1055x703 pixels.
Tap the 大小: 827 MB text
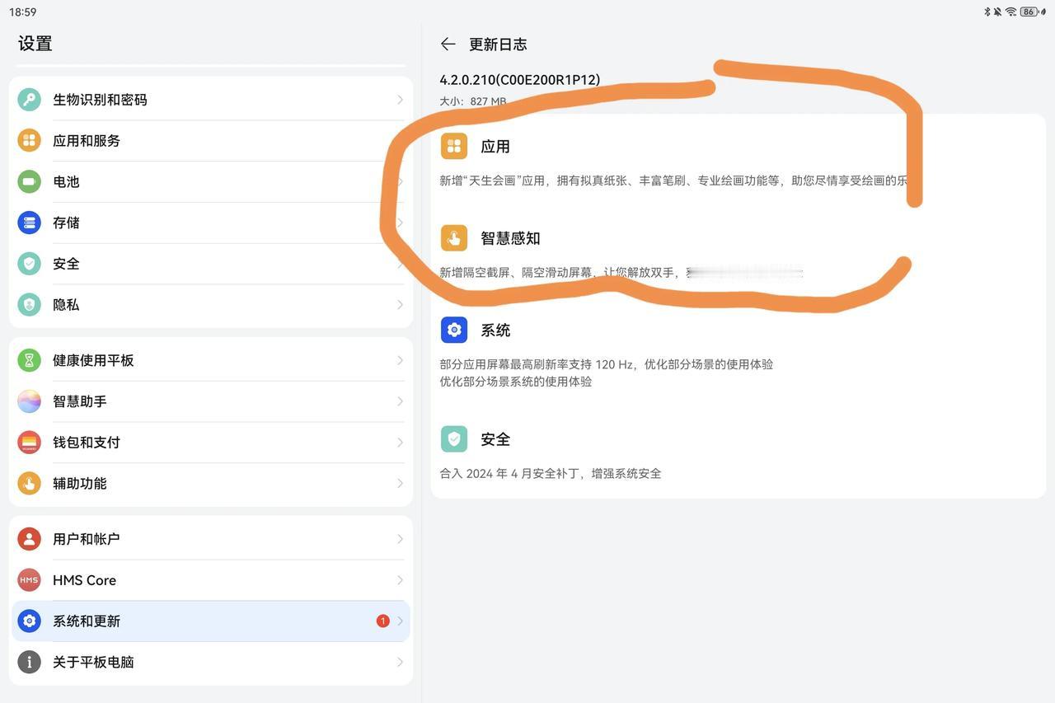473,101
